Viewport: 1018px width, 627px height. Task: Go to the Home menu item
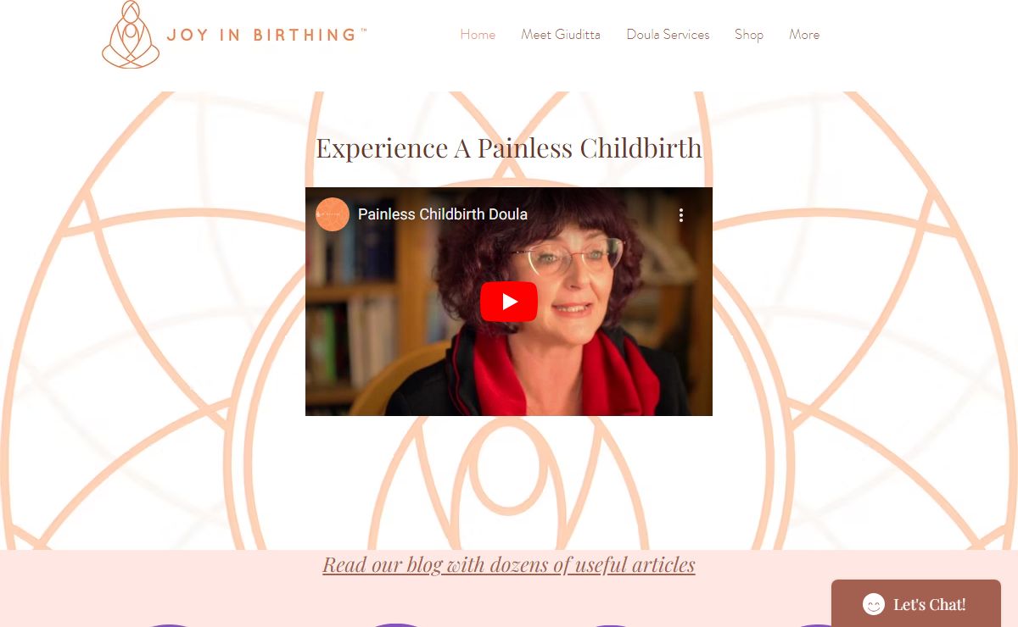478,35
